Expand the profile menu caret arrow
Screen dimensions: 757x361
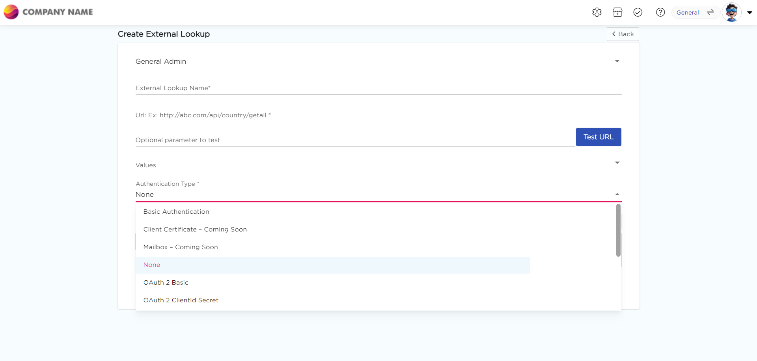click(x=750, y=13)
